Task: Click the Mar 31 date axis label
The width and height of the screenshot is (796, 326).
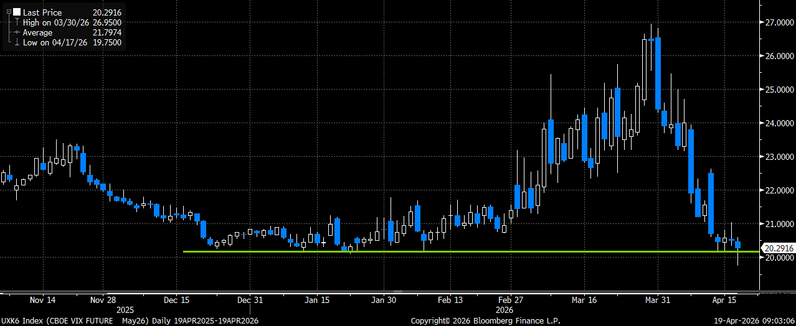Action: click(657, 300)
